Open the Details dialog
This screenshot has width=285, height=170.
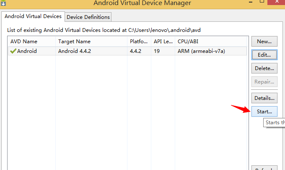click(x=264, y=98)
